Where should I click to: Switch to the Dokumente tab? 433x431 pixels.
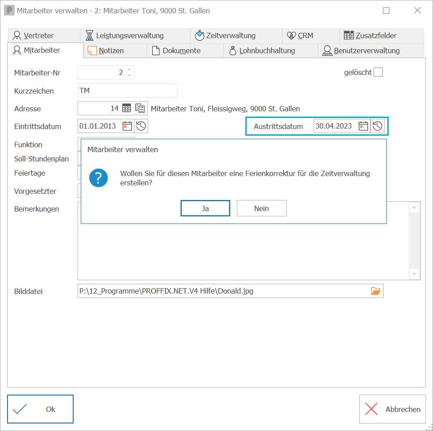coord(185,51)
